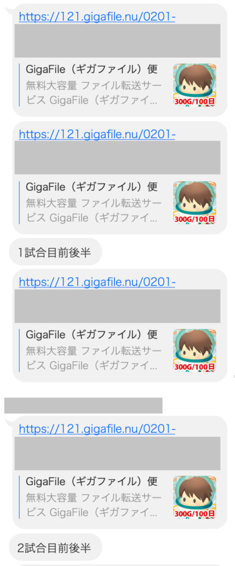235x566 pixels.
Task: Open the topmost gigafile.nu URL link
Action: [97, 17]
